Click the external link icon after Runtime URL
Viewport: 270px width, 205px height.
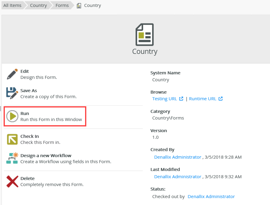pyautogui.click(x=221, y=99)
